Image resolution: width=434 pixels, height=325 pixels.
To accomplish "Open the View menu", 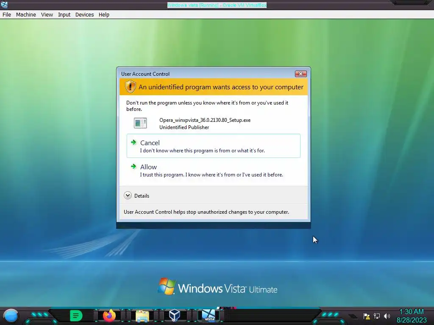I will [x=47, y=15].
